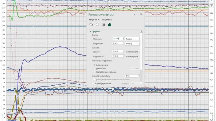
Task: Click the Główne units input field
Action: click(x=118, y=51)
